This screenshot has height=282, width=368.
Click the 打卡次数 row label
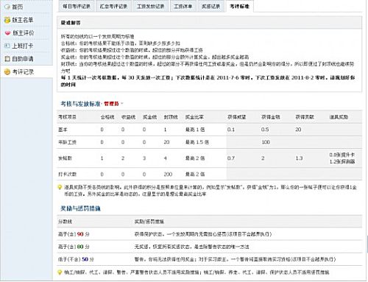point(67,175)
